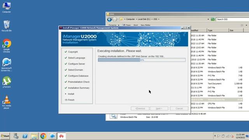
Task: Open PowerShell from the taskbar
Action: tap(25, 136)
